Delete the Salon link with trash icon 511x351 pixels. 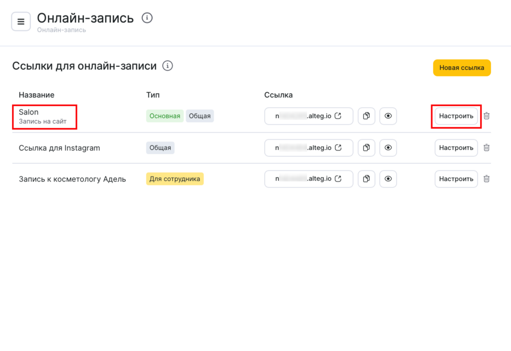(487, 116)
